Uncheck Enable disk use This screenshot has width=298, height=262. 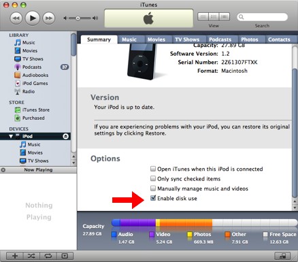pos(153,198)
